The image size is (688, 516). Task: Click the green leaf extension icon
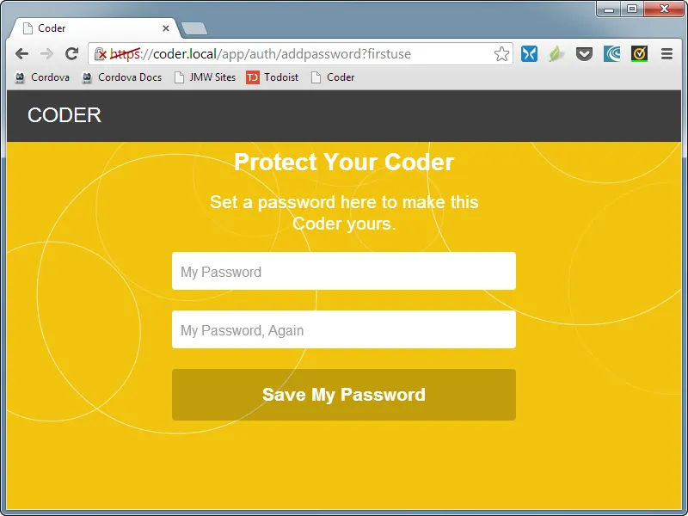tap(556, 54)
